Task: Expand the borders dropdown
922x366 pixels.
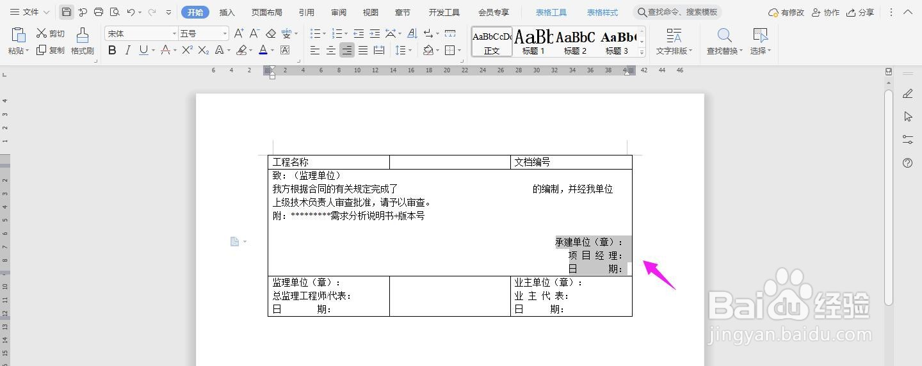Action: [x=459, y=50]
